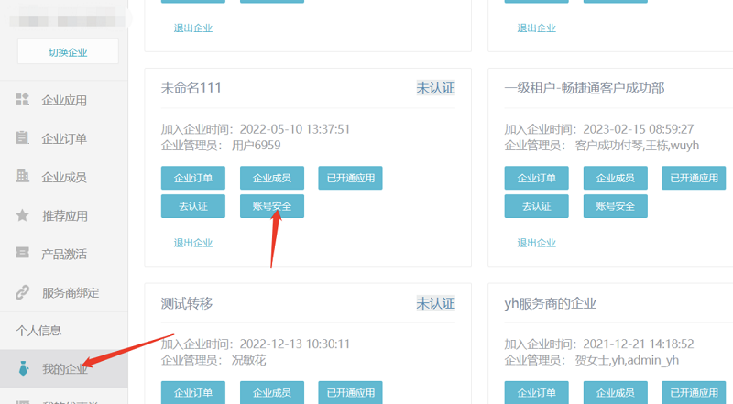Image resolution: width=733 pixels, height=404 pixels.
Task: Click 退出企业 link in top-left card
Action: point(193,28)
